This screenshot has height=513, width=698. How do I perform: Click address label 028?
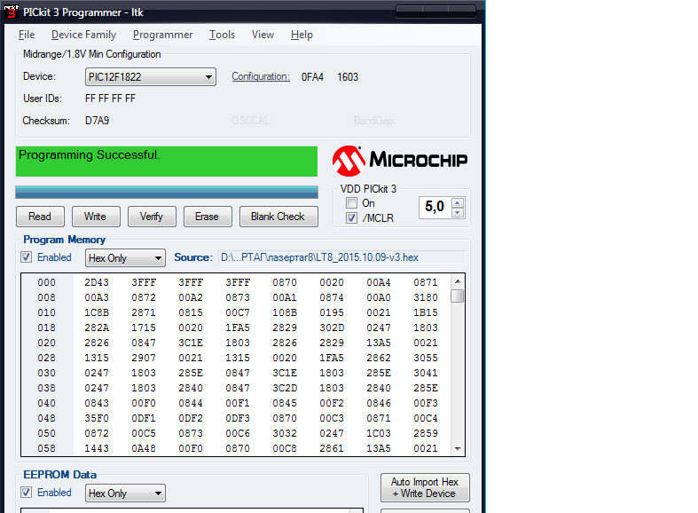[x=47, y=358]
